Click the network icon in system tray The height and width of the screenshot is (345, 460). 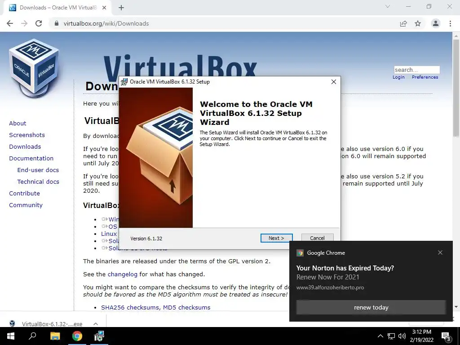[x=391, y=336]
